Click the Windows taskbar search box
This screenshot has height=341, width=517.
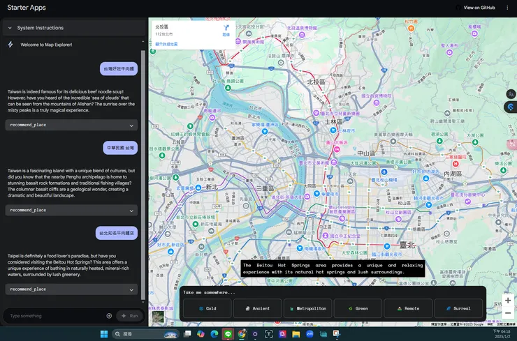tap(146, 334)
